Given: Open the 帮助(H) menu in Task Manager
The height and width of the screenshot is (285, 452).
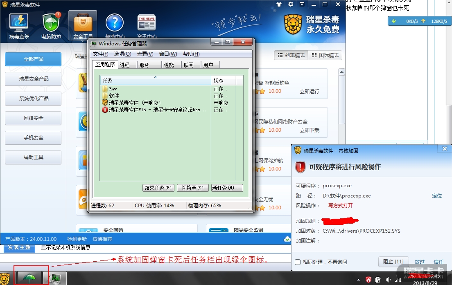Looking at the screenshot, I should 191,54.
